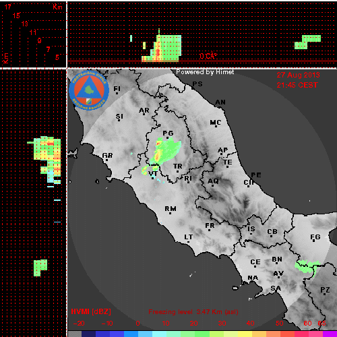Click the gray swatch starting the dBZ color bar
This screenshot has height=337, width=337.
(75, 334)
